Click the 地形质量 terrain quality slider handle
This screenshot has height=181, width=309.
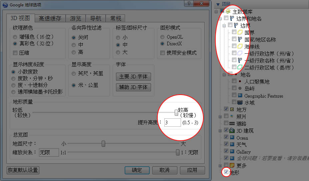pos(176,112)
